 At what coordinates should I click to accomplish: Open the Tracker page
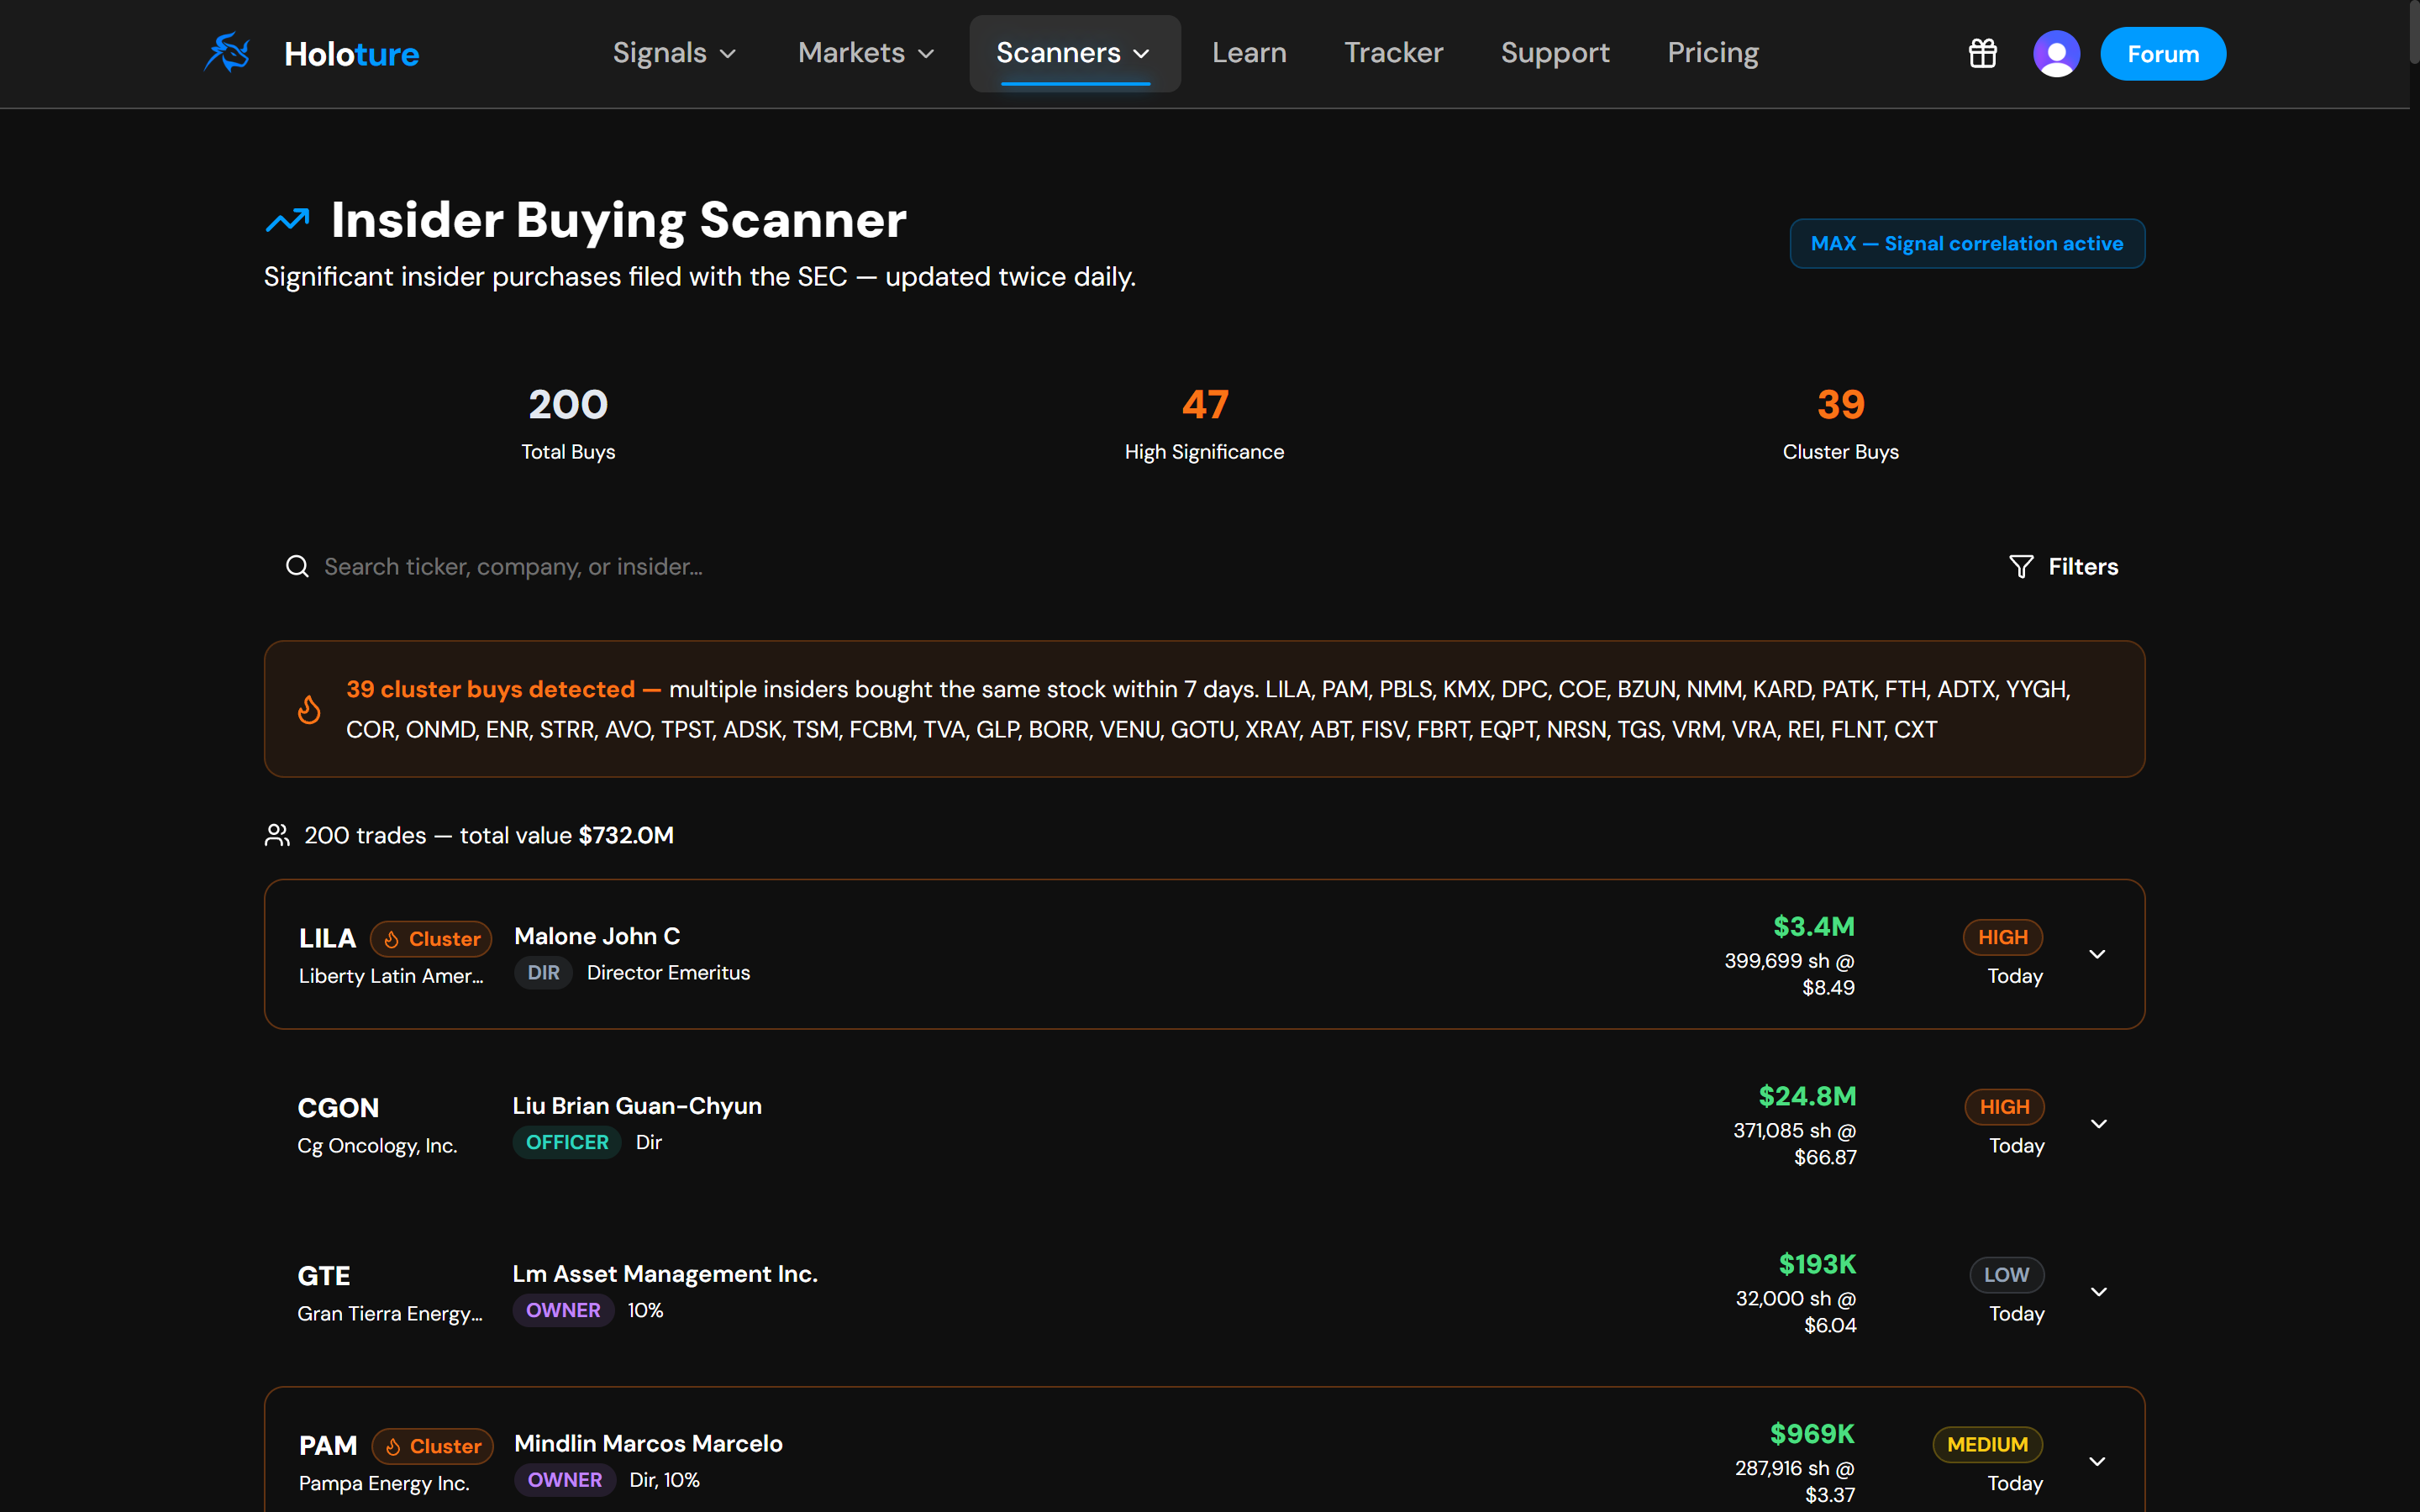pos(1393,53)
